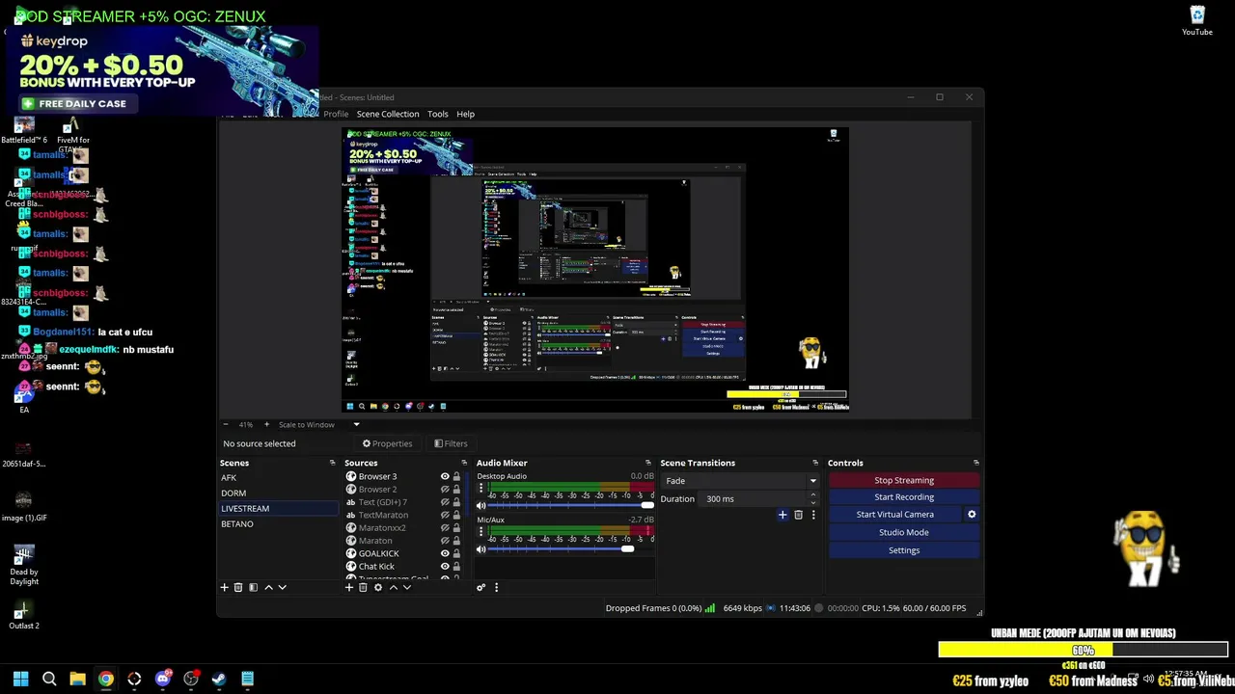Viewport: 1235px width, 694px height.
Task: Decrease transition duration stepper
Action: (x=812, y=502)
